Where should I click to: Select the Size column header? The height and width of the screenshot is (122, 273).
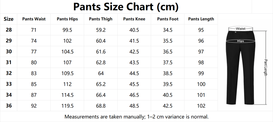tap(9, 19)
